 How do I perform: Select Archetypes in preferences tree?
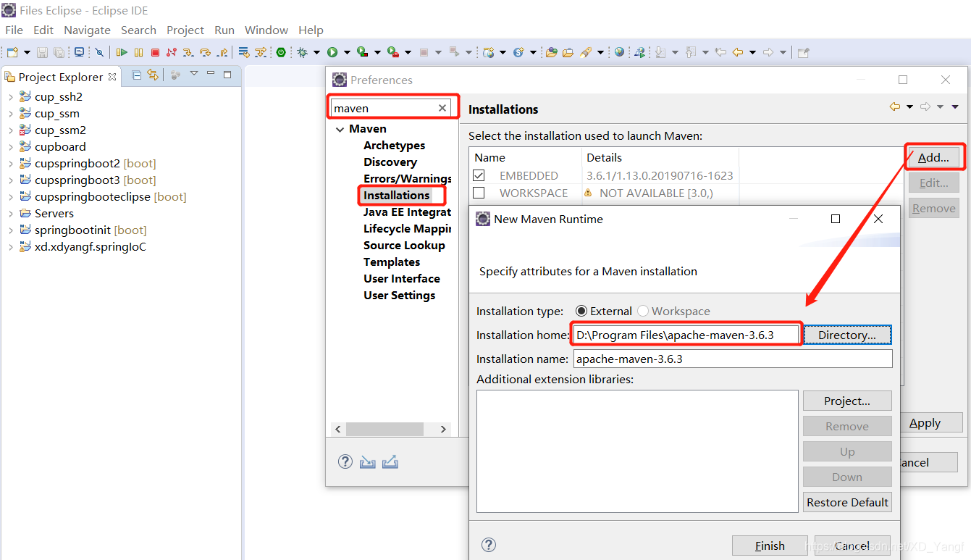[394, 145]
